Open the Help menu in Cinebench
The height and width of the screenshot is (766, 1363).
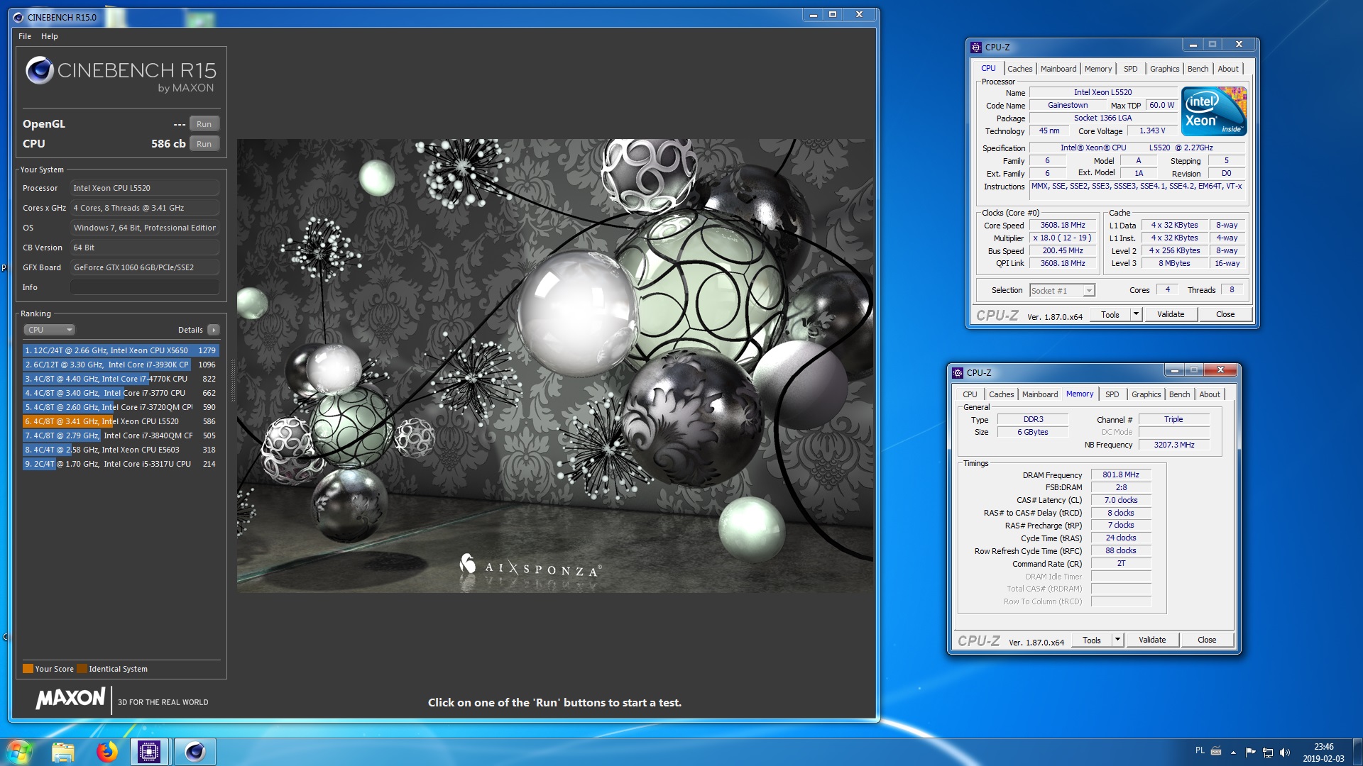click(x=50, y=36)
